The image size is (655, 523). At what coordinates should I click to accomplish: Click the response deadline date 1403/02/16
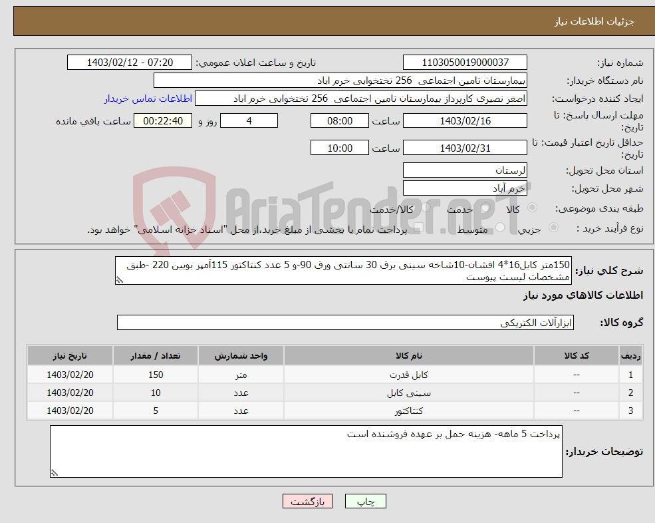[x=465, y=121]
